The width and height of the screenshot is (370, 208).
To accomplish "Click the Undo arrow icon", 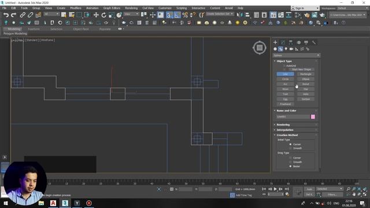I will click(x=6, y=15).
